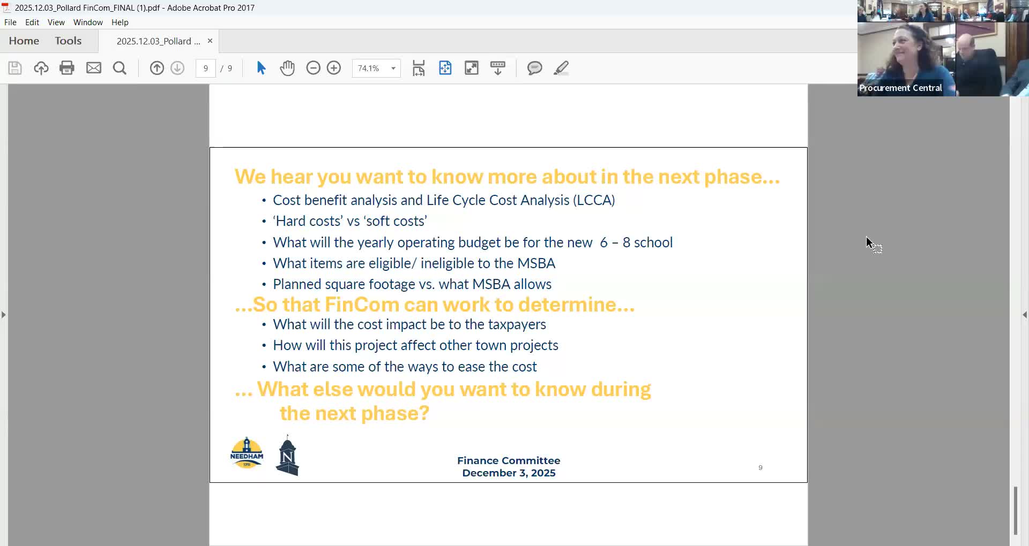
Task: Toggle fit-page view with the blue fit icon
Action: tap(445, 68)
